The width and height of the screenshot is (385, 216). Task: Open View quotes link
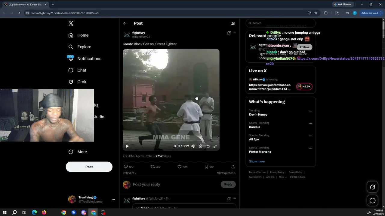coord(226,173)
